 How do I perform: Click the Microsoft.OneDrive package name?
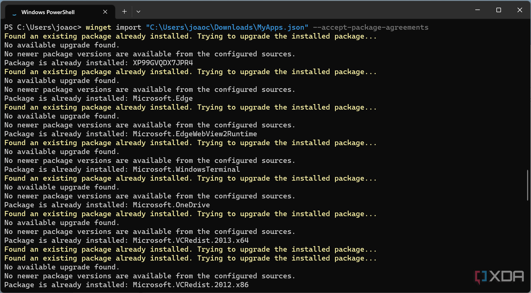(x=171, y=205)
